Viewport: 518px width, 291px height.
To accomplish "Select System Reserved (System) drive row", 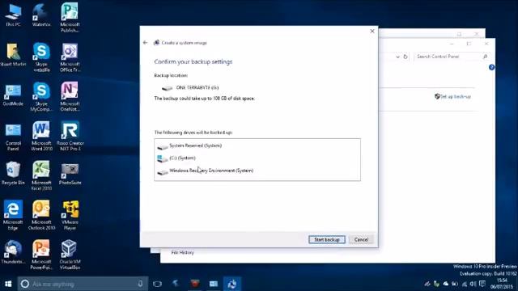I will point(257,145).
